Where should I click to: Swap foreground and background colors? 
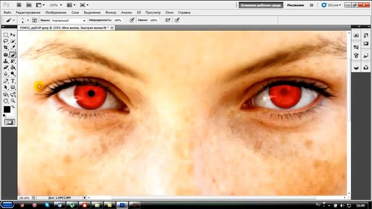pos(13,107)
